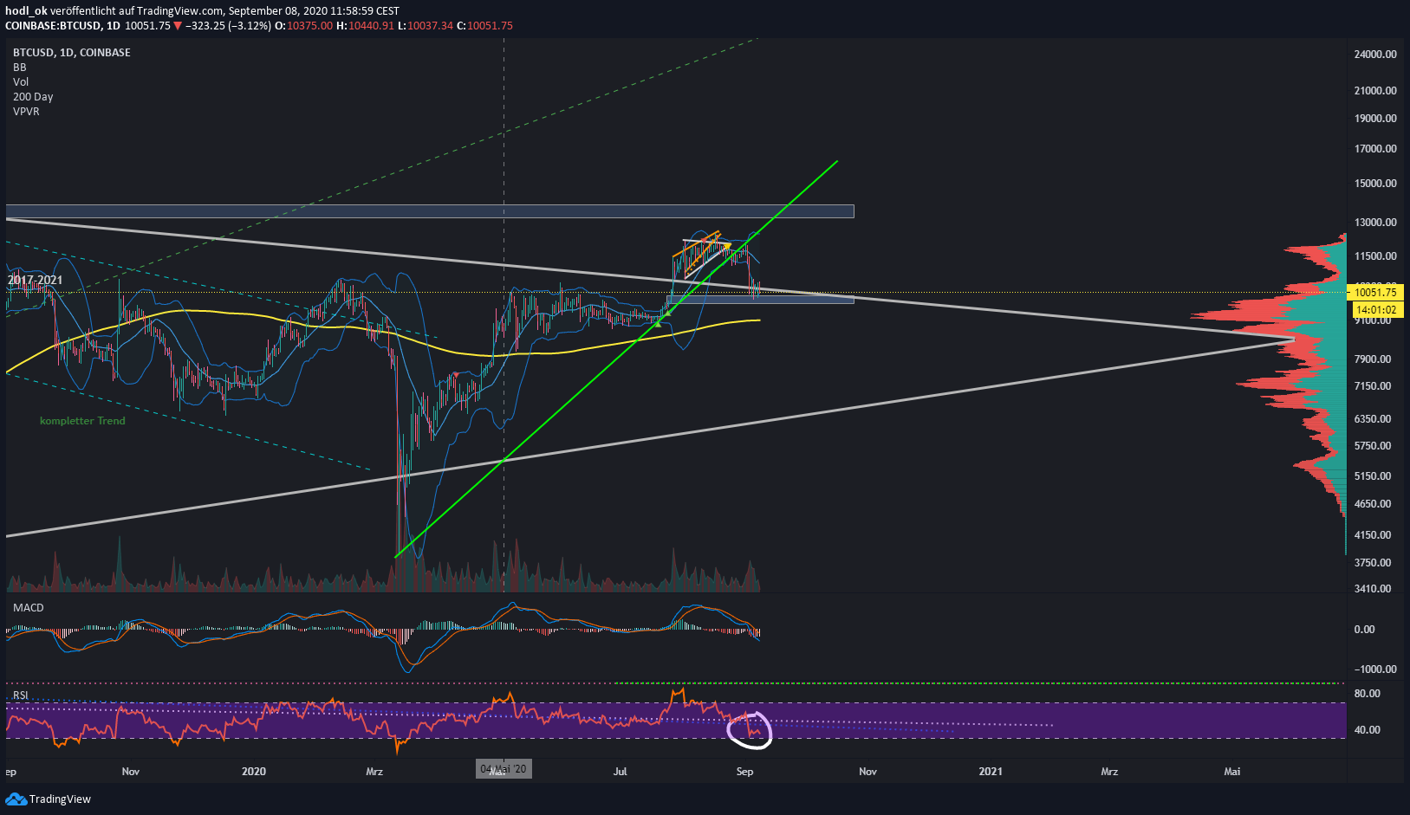This screenshot has width=1410, height=815.
Task: Click the close value C:10051.75 in header
Action: pos(485,26)
